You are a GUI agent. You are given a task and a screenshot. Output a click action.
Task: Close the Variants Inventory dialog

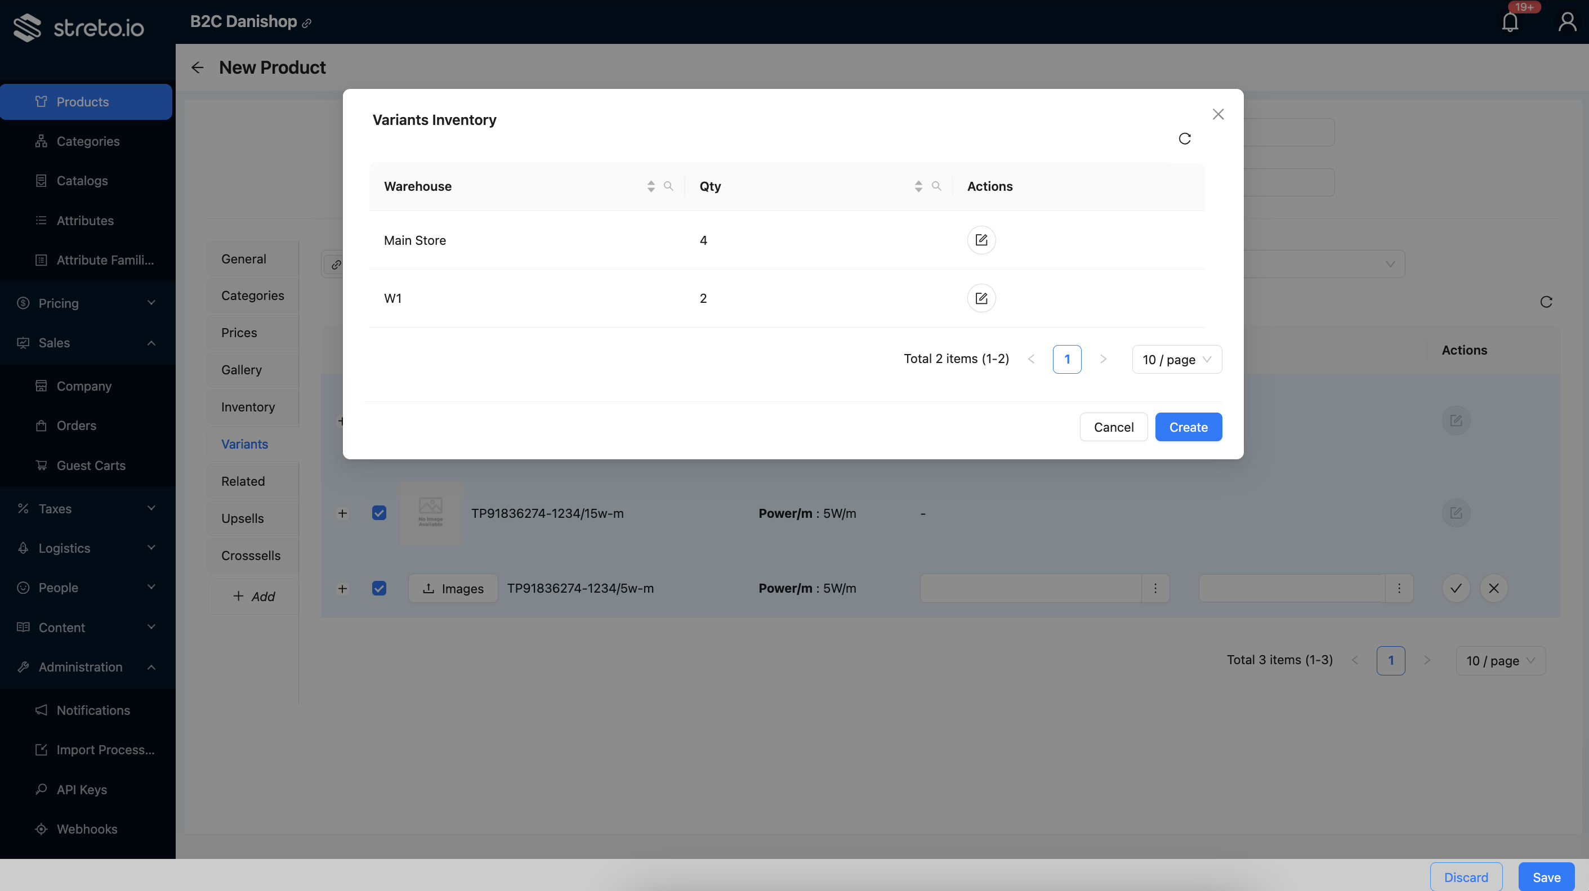pos(1218,114)
